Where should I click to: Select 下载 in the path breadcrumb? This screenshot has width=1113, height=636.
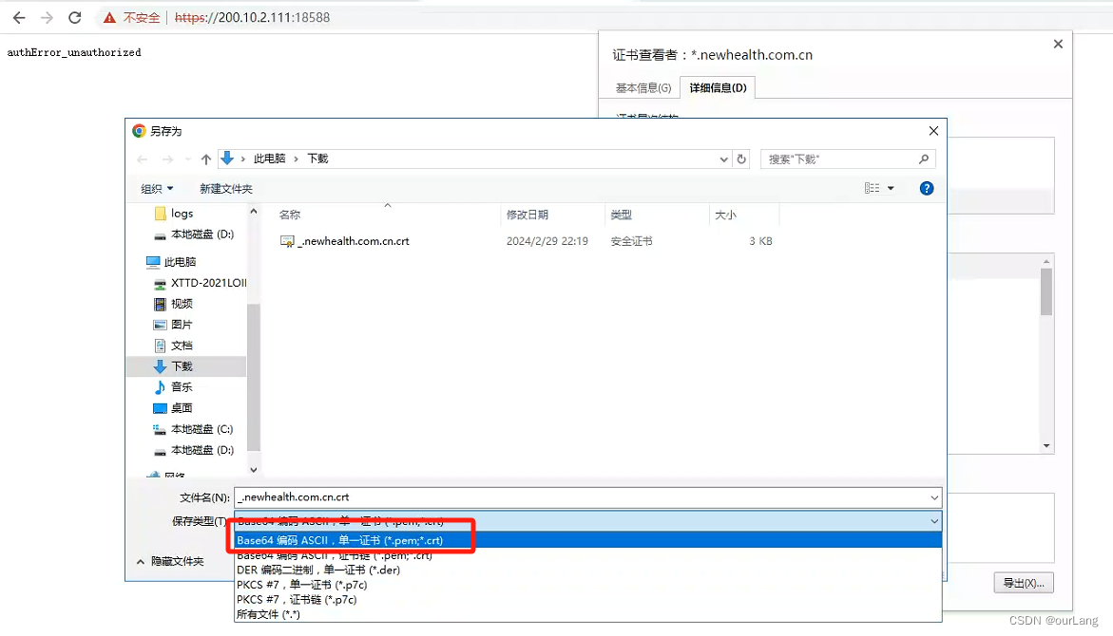click(x=317, y=159)
